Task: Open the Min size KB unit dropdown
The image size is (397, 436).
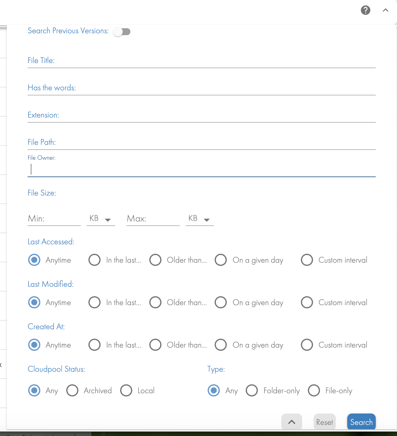Action: click(101, 219)
